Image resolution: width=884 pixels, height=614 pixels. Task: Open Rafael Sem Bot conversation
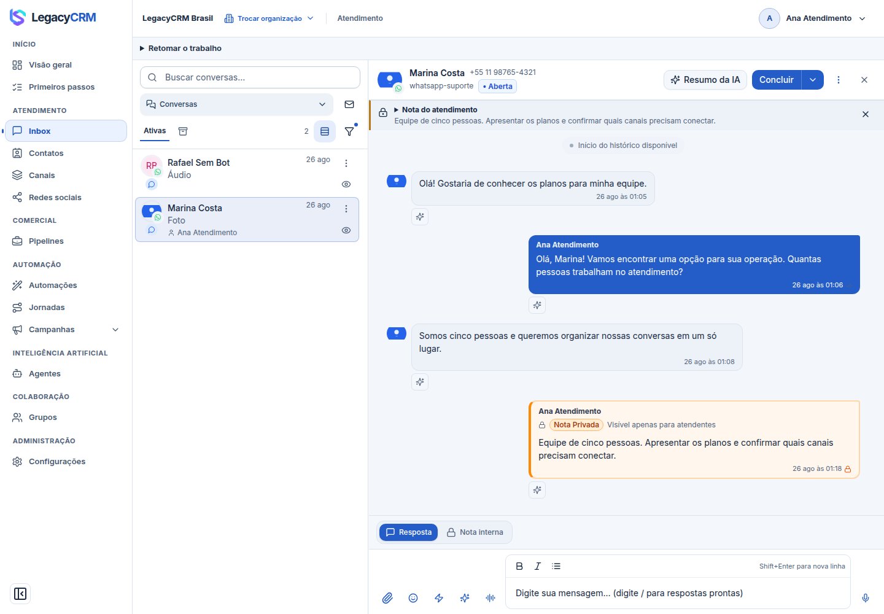(x=247, y=172)
